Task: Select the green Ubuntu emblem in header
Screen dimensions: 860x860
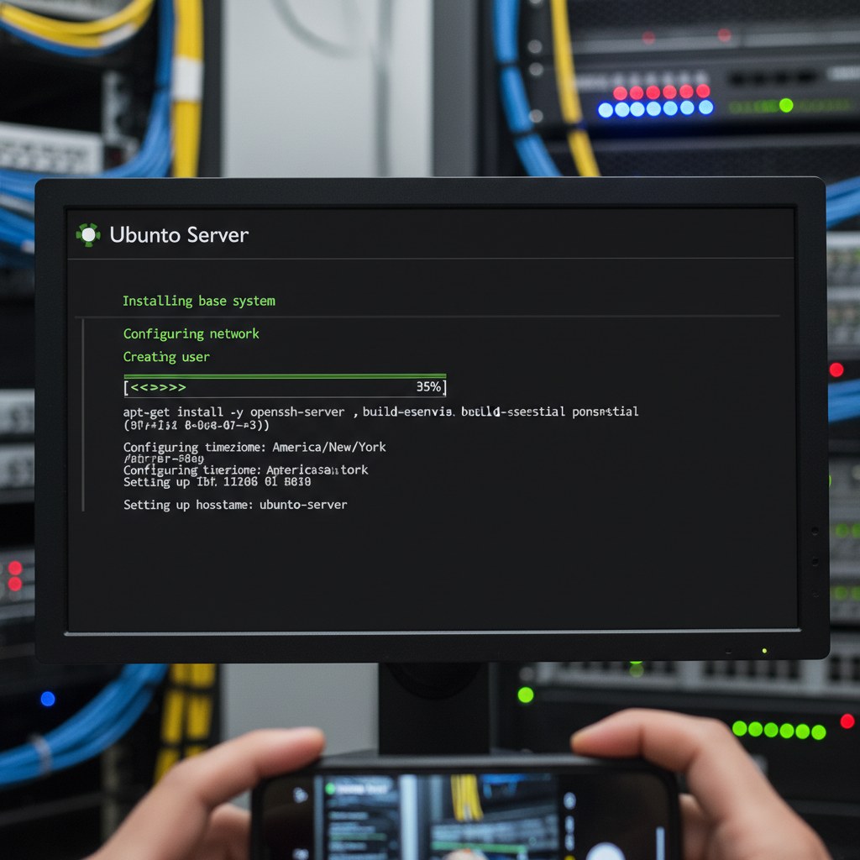Action: tap(88, 234)
